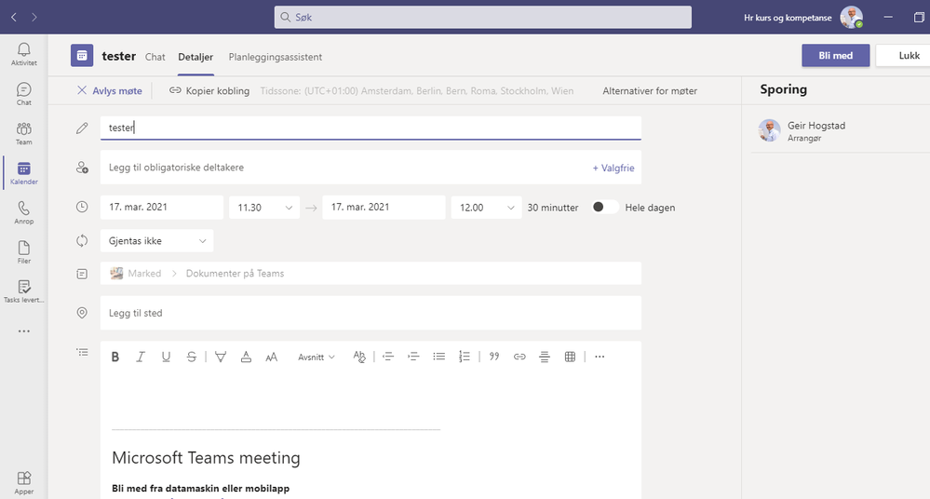This screenshot has height=499, width=930.
Task: Click the meeting calendar icon beside title
Action: (82, 56)
